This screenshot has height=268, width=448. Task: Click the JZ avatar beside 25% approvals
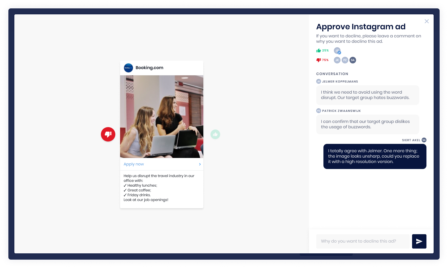click(337, 51)
